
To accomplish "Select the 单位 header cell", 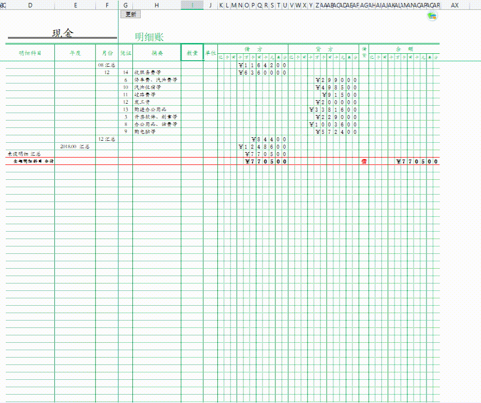I will click(x=211, y=53).
